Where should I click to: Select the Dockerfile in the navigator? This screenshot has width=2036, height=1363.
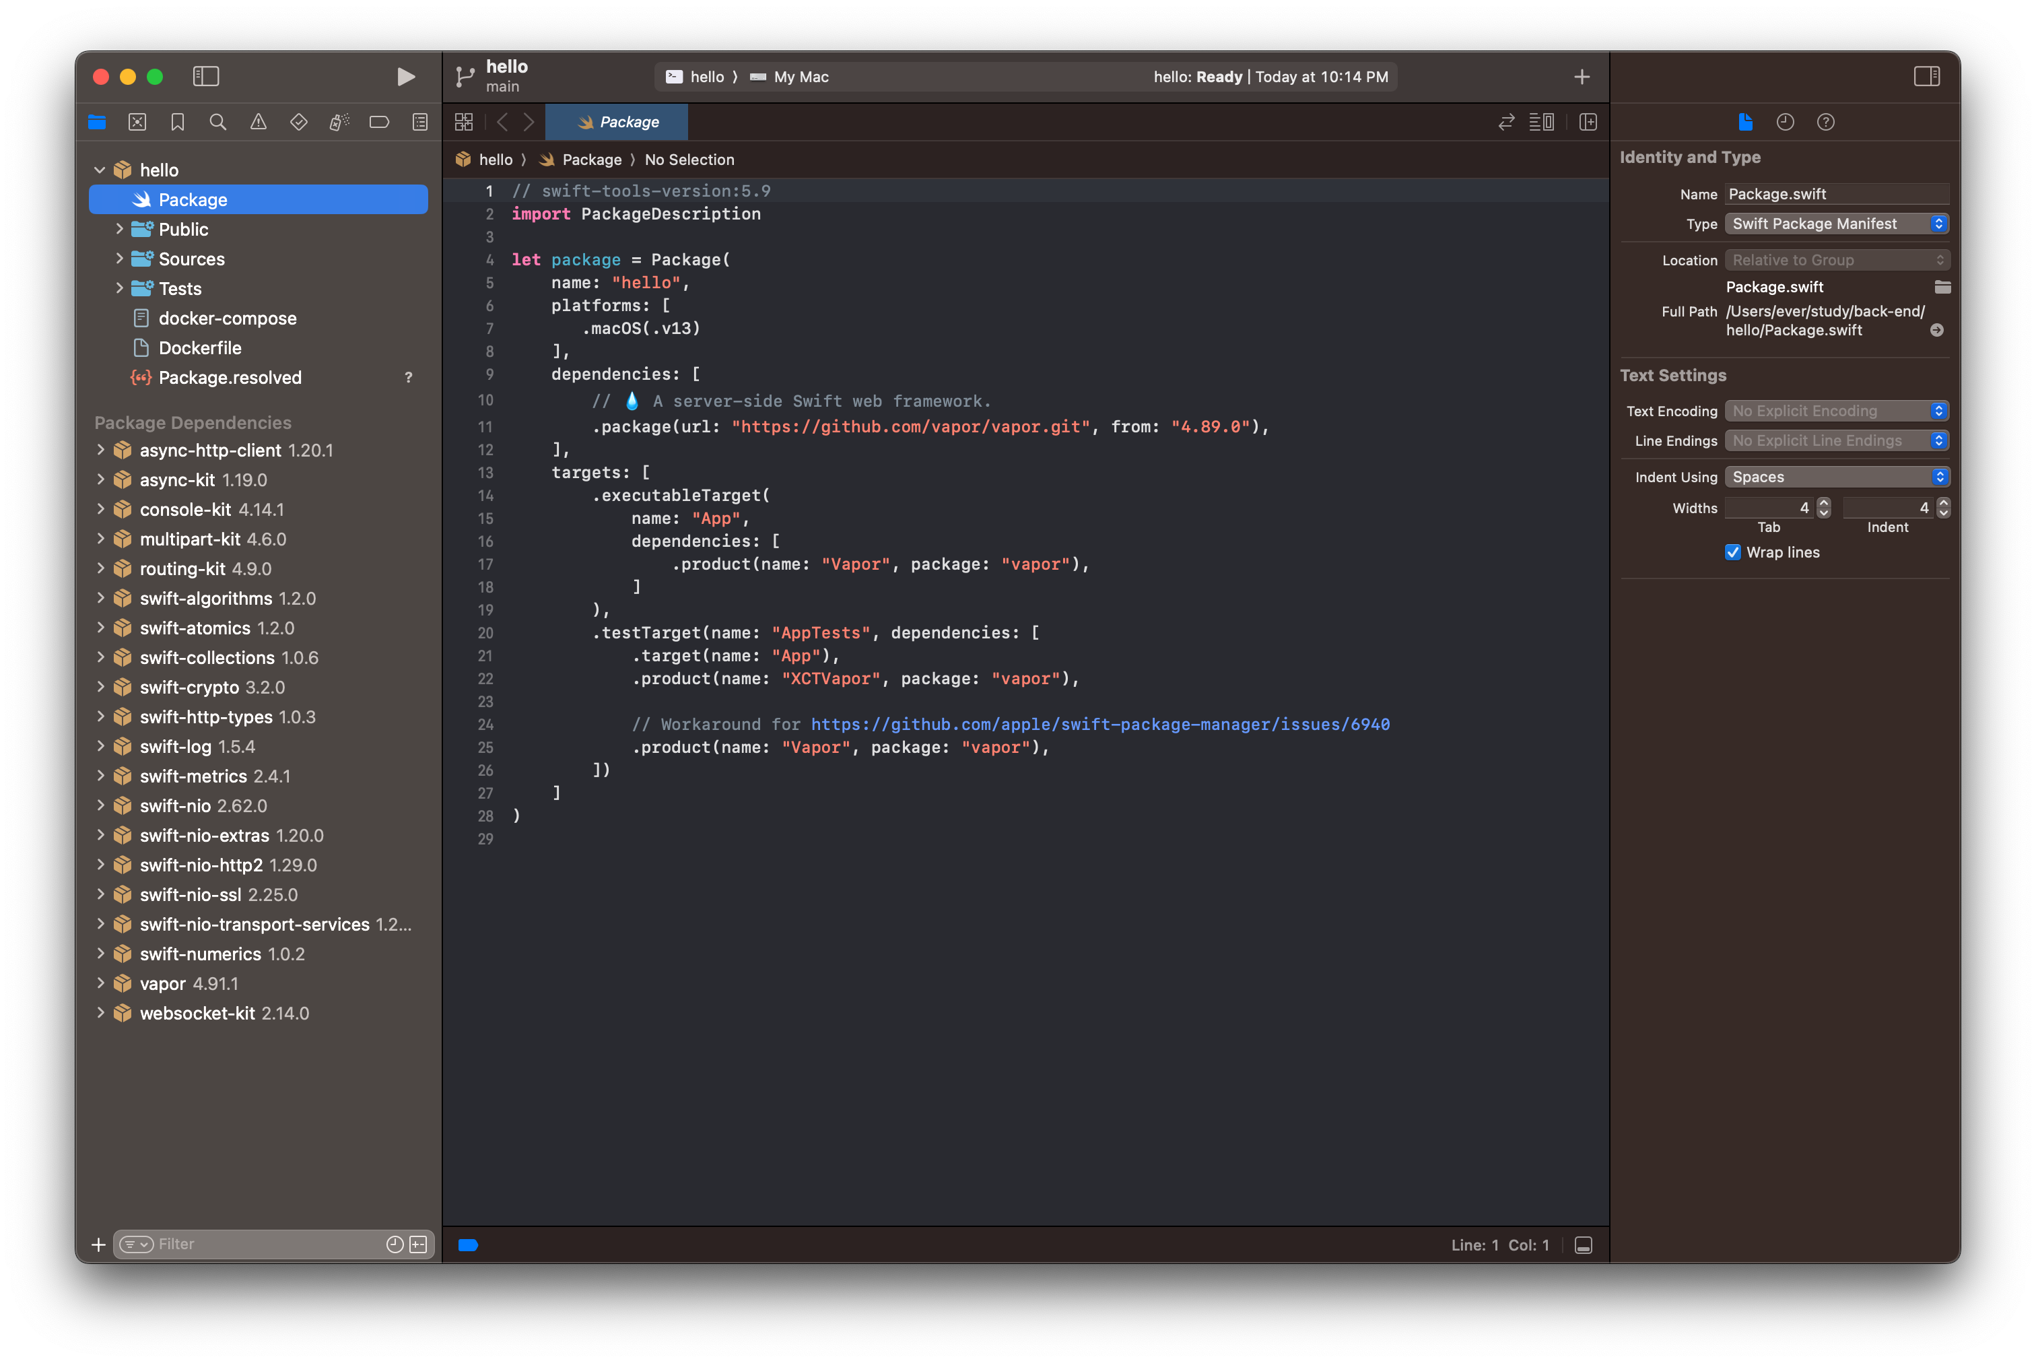(200, 347)
